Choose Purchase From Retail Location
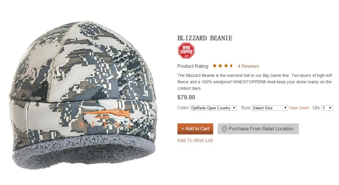This screenshot has height=185, width=339. [258, 129]
